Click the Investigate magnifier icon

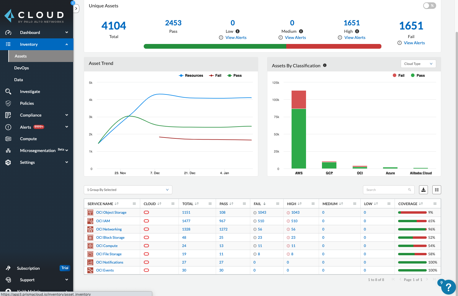(x=8, y=91)
